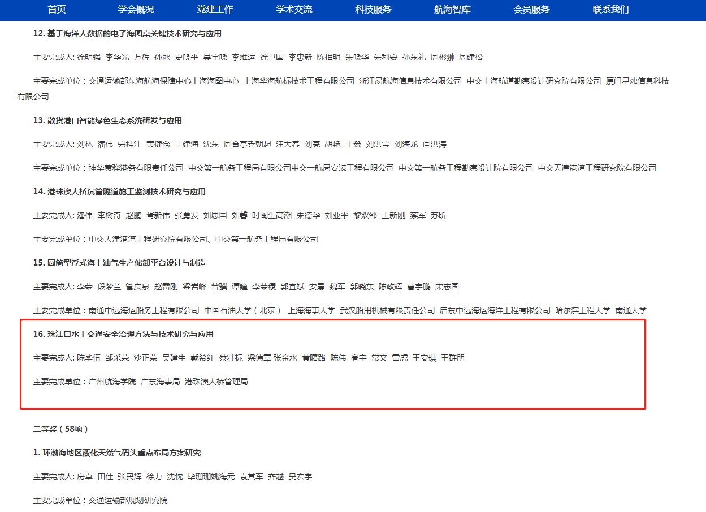
Task: Go to the 党建工作 section
Action: (x=215, y=10)
